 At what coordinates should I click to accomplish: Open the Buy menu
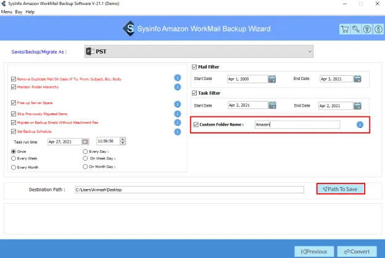[18, 12]
